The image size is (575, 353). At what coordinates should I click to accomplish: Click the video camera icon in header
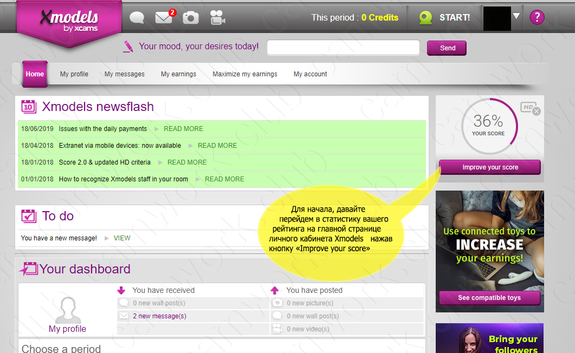click(217, 17)
